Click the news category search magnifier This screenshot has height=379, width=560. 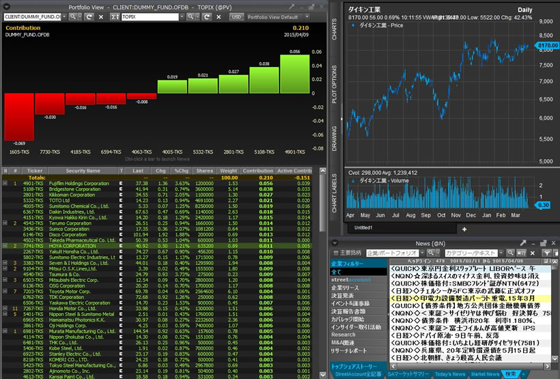[x=510, y=253]
